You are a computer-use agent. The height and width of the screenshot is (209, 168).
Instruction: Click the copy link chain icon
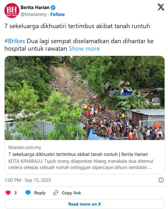click(x=56, y=193)
